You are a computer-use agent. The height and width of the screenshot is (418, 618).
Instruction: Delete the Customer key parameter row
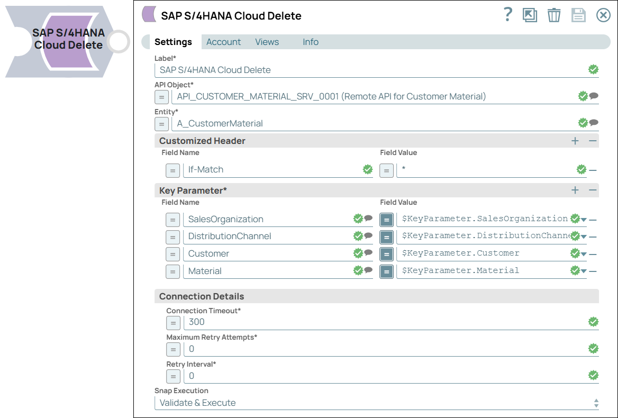[593, 254]
